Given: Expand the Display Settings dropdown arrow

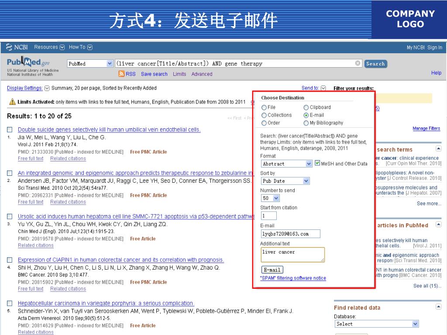Looking at the screenshot, I should click(x=47, y=88).
